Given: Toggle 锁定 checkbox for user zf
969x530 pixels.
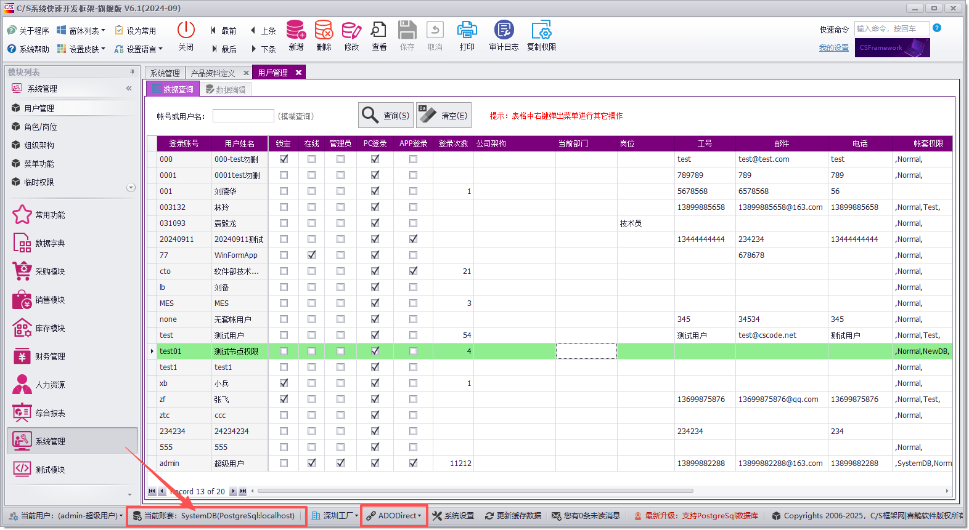Looking at the screenshot, I should click(x=284, y=399).
